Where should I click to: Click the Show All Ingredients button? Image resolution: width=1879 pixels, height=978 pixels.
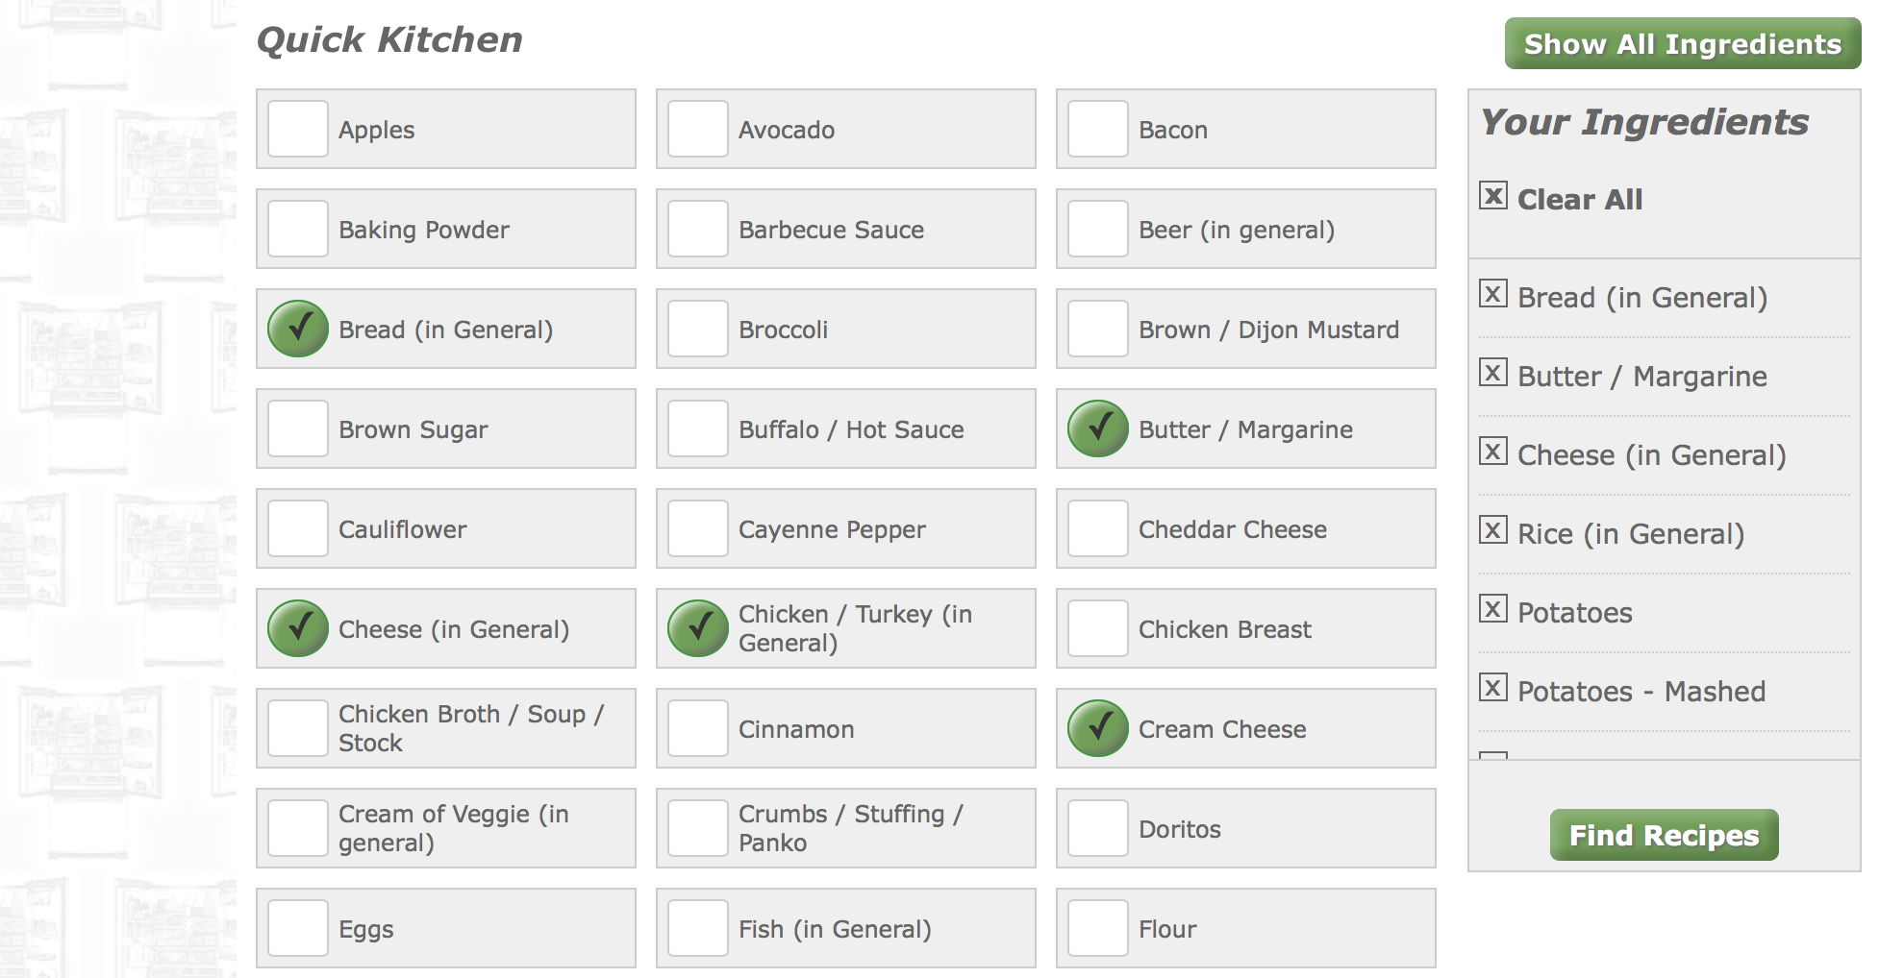pos(1682,44)
